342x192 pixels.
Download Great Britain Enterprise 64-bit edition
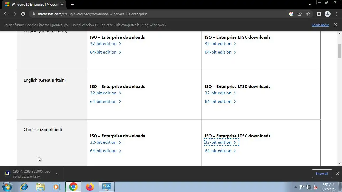[x=106, y=102]
